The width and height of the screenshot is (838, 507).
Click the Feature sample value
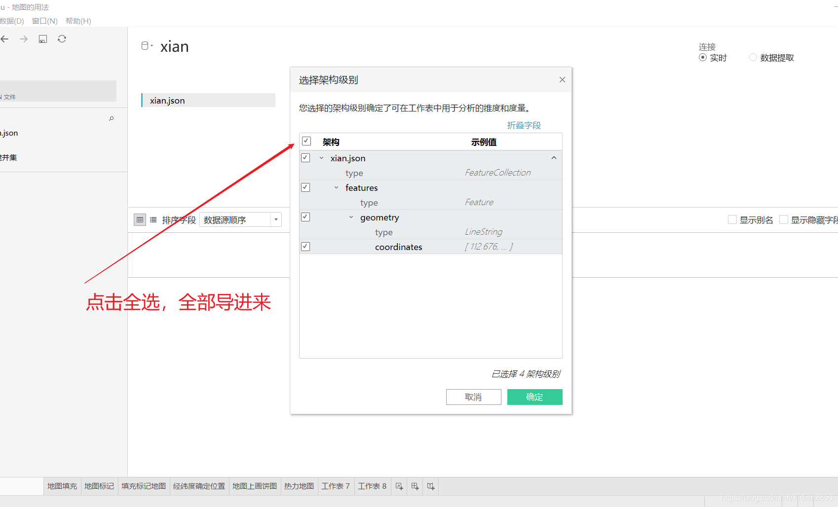click(479, 202)
